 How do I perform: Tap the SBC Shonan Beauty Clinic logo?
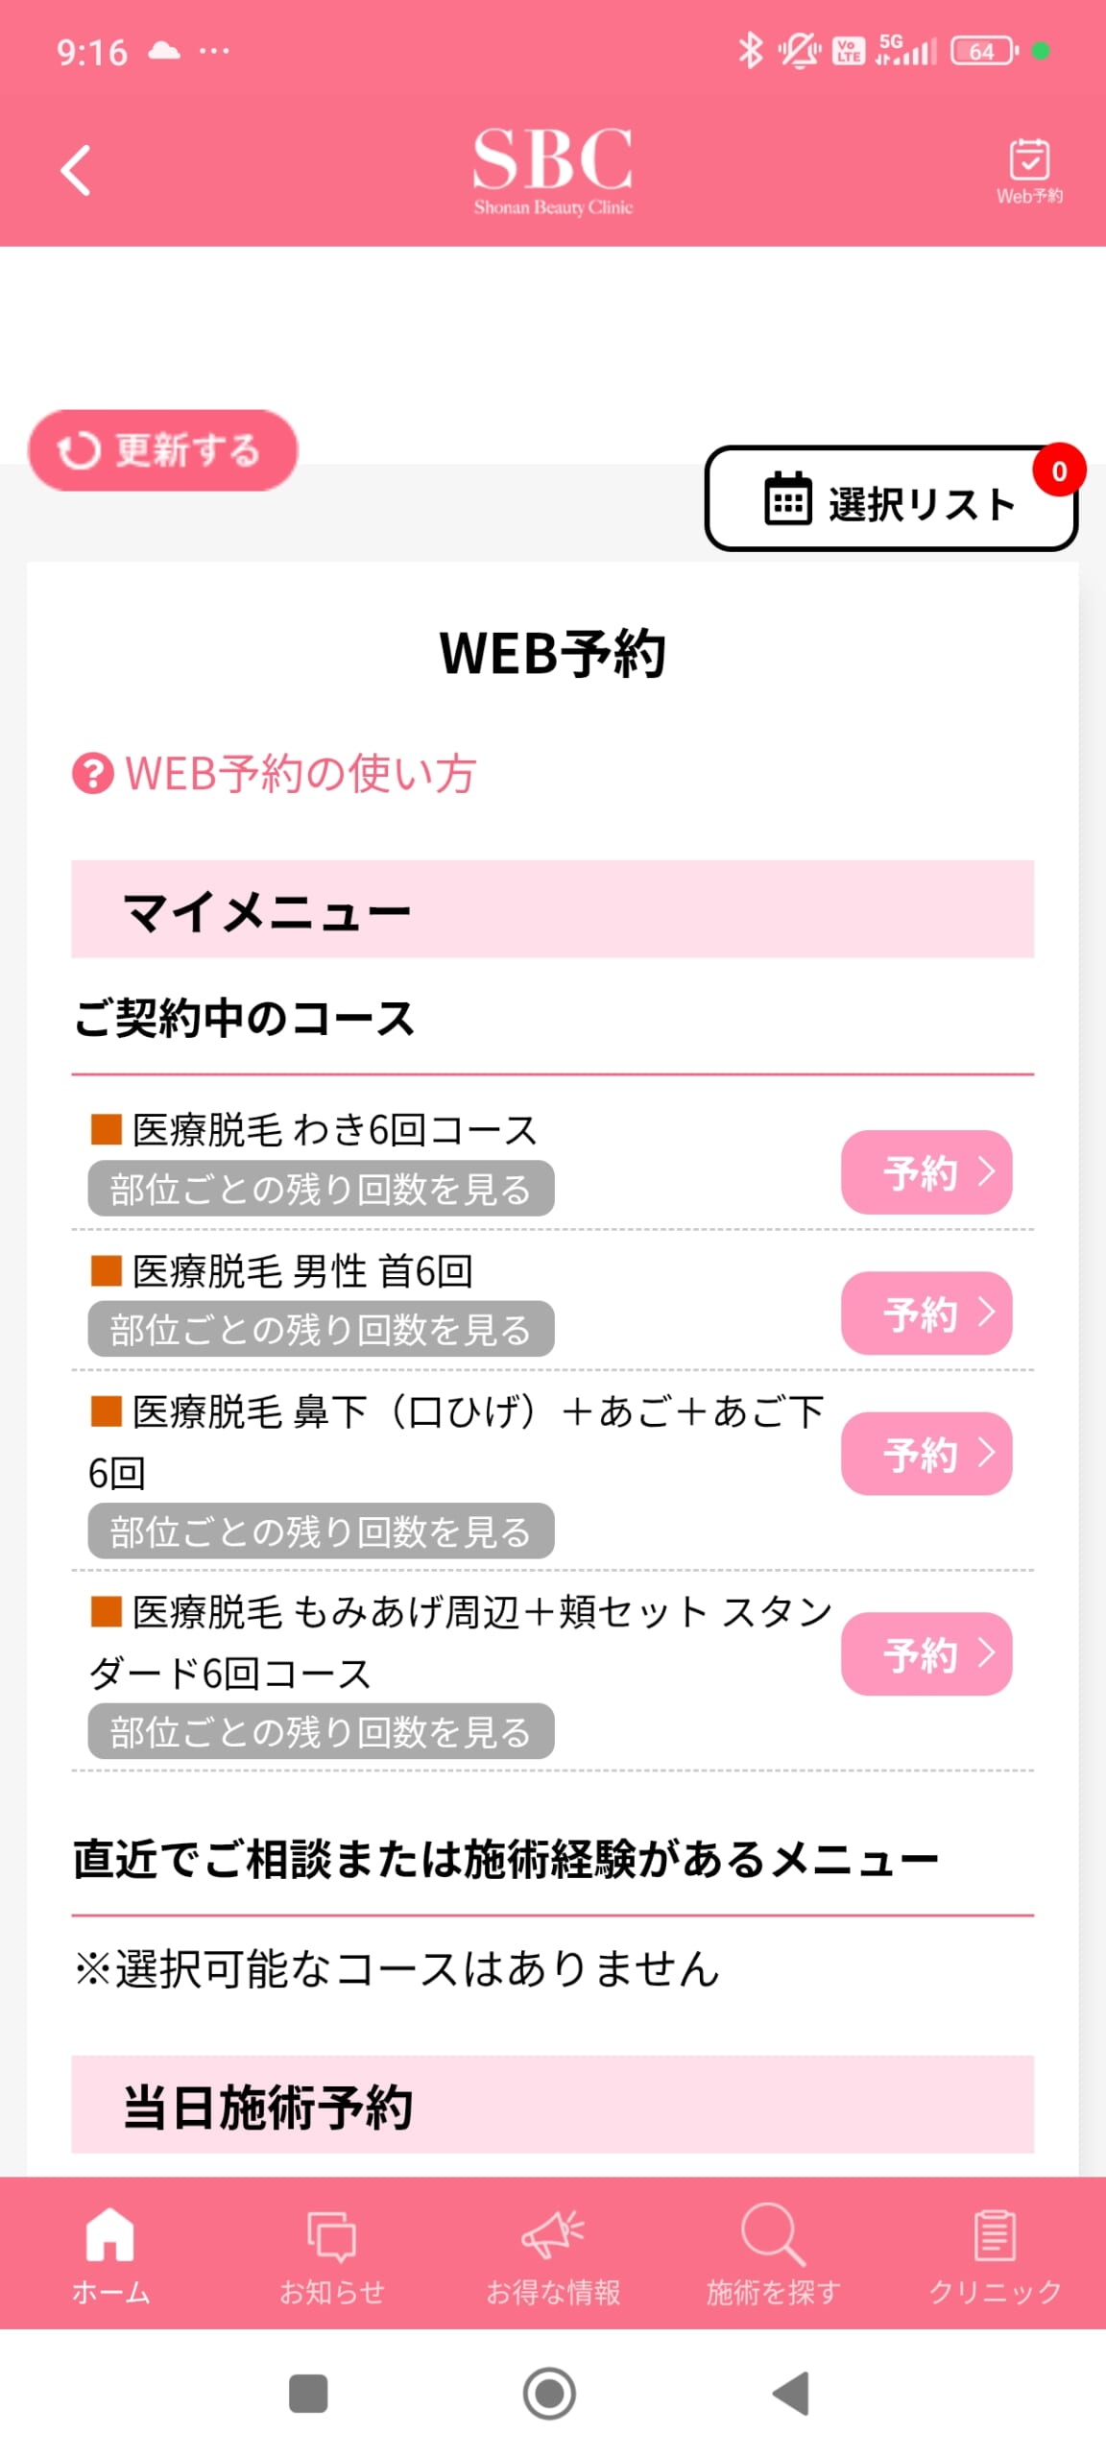[553, 170]
